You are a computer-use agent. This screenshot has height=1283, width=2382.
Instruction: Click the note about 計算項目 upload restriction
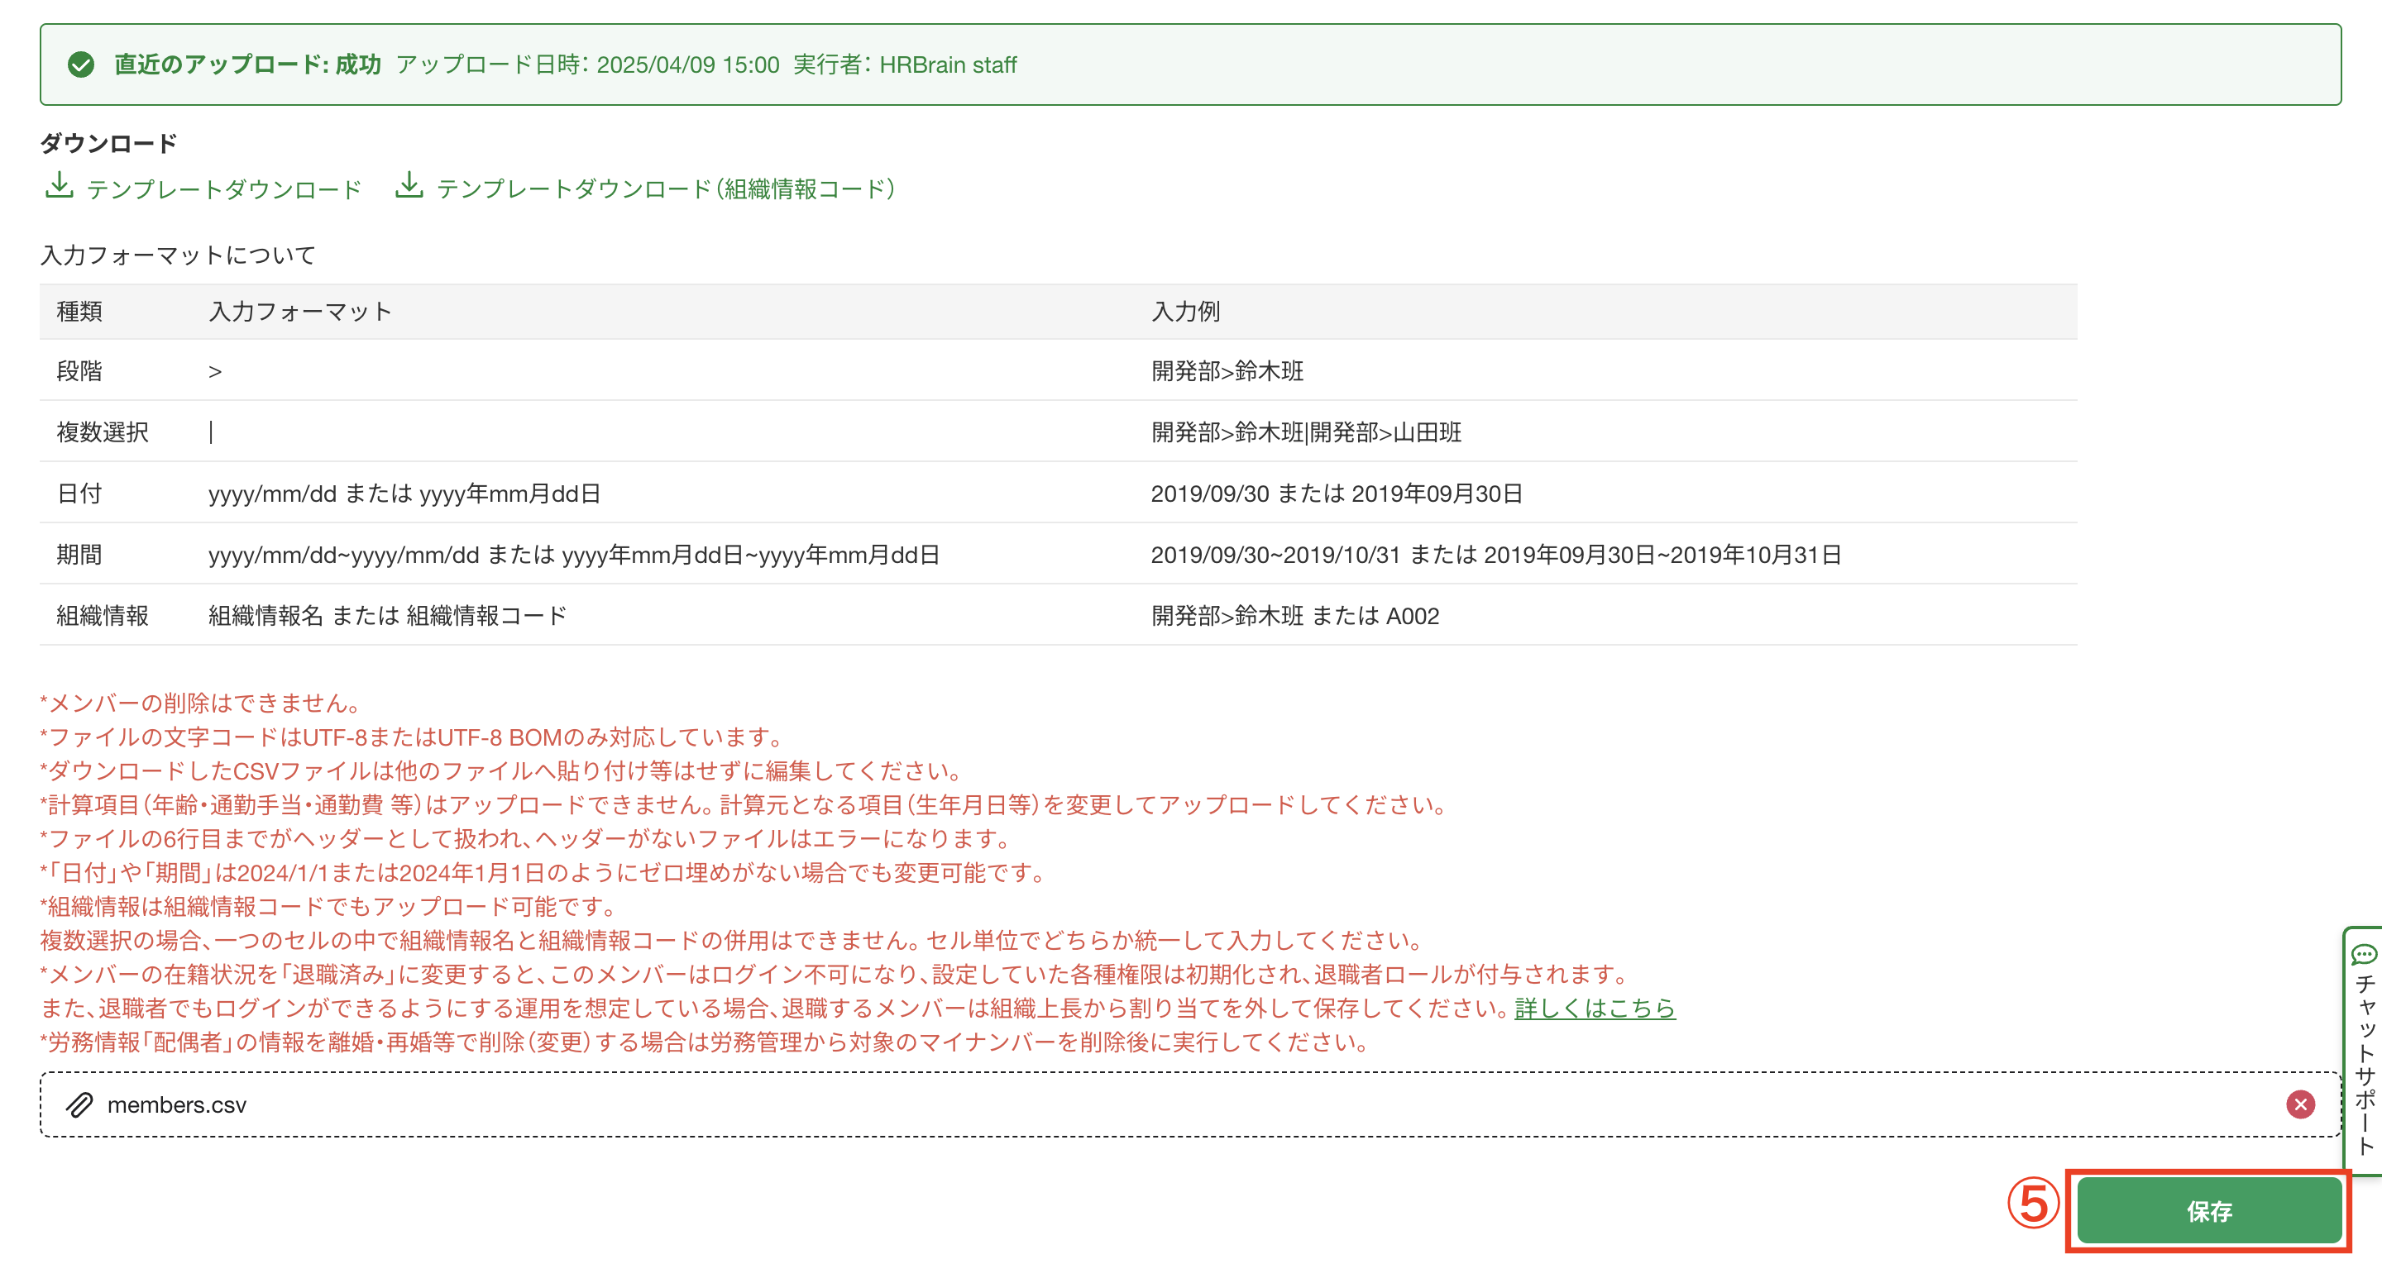[x=745, y=805]
